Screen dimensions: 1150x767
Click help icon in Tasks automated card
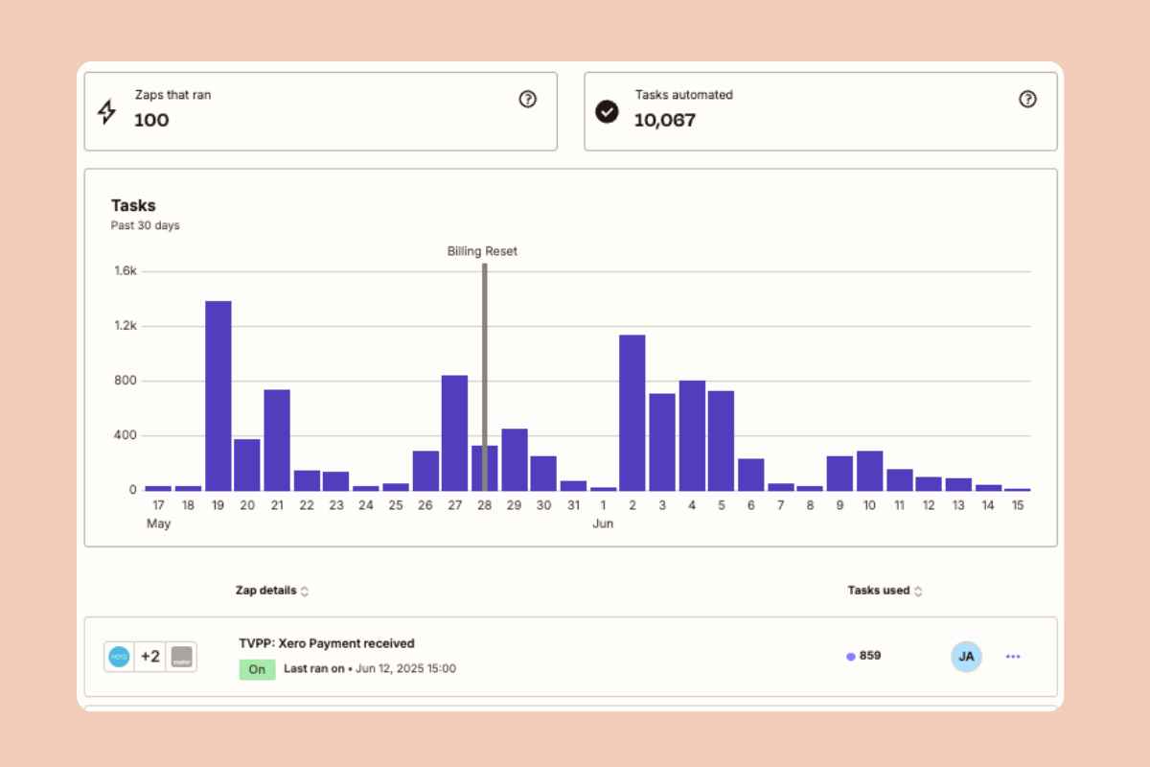tap(1027, 99)
